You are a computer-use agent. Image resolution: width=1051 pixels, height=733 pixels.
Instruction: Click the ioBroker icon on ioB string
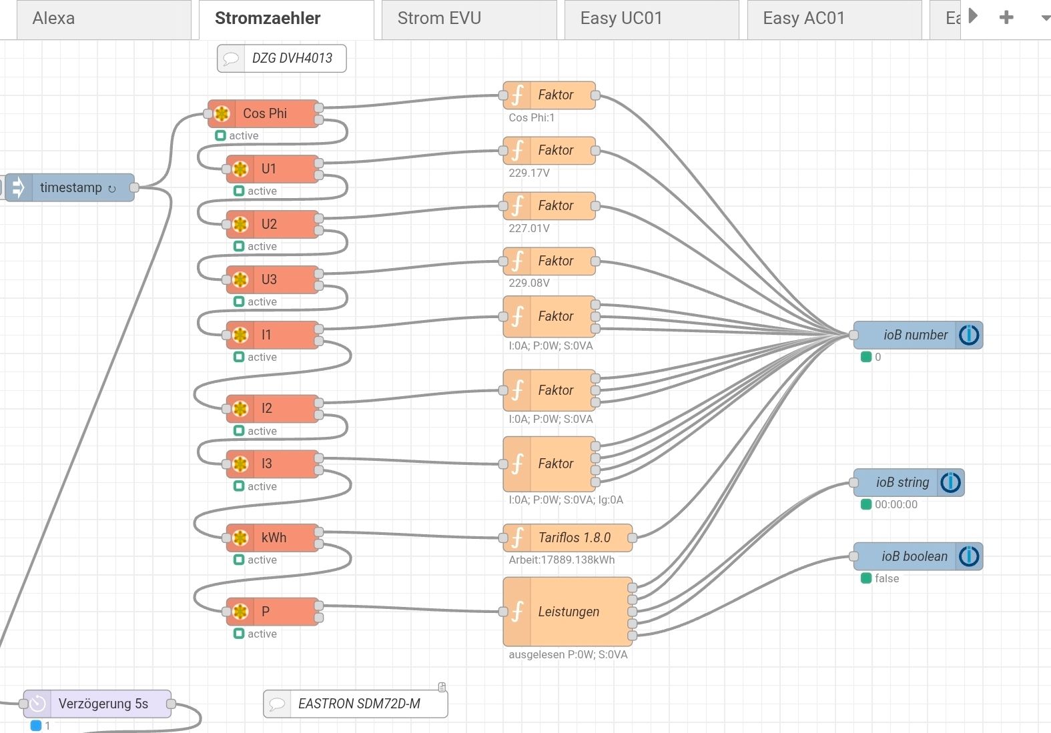[950, 482]
